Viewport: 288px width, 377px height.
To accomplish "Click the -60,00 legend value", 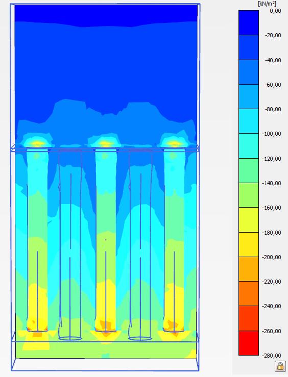I will coord(273,85).
